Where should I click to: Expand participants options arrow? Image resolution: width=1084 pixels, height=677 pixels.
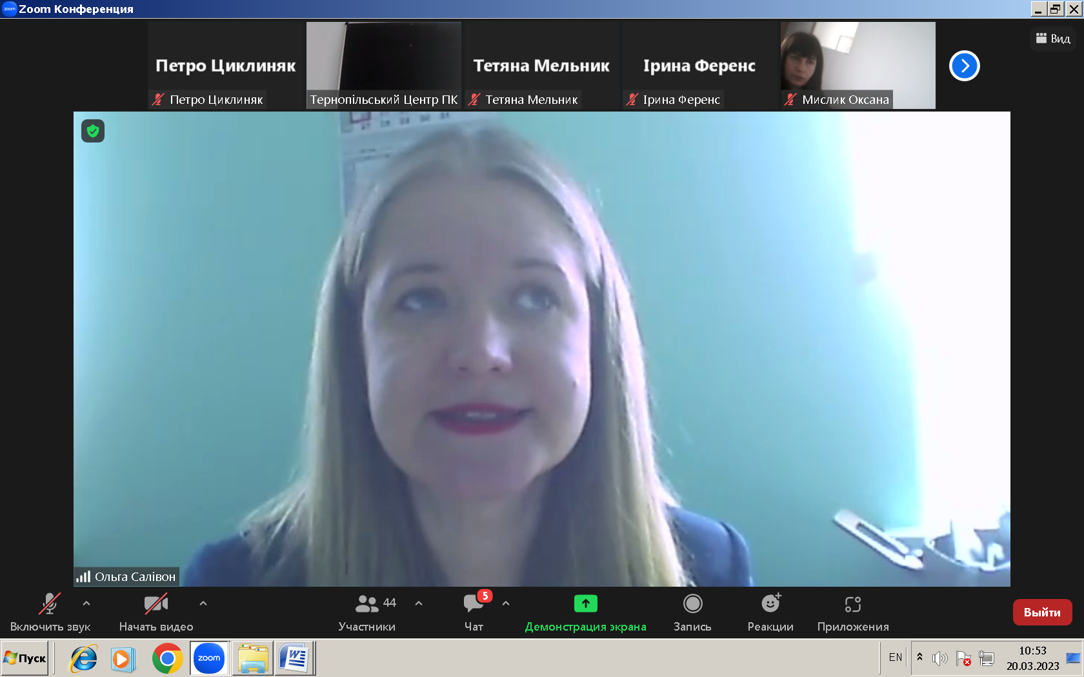click(419, 603)
